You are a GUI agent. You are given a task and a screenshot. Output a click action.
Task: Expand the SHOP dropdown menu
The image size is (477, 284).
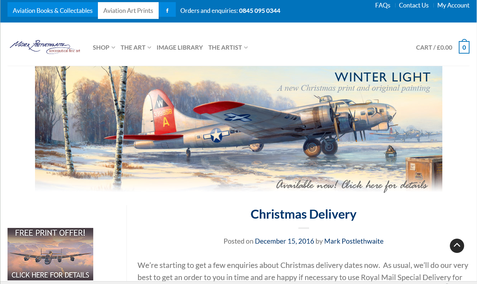tap(104, 48)
